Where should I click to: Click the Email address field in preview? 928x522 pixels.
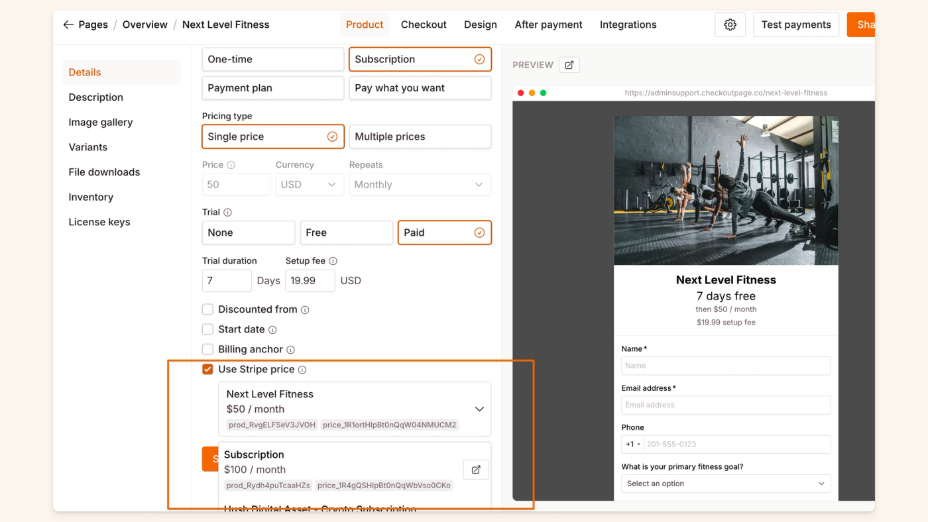726,405
